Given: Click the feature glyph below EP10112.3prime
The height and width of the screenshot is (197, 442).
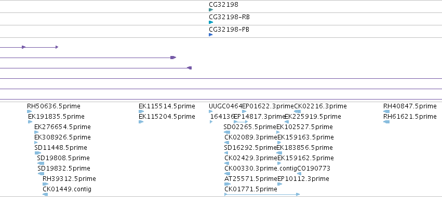Looking at the screenshot, I should [x=279, y=184].
